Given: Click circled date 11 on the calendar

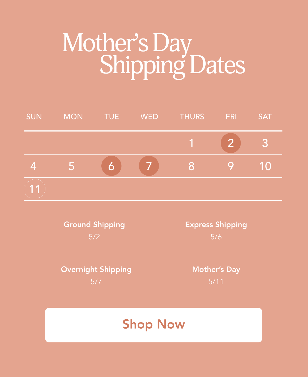Looking at the screenshot, I should 35,189.
